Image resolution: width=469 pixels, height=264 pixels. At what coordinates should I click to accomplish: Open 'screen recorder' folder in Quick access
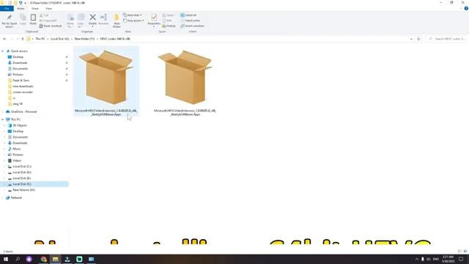click(x=23, y=92)
